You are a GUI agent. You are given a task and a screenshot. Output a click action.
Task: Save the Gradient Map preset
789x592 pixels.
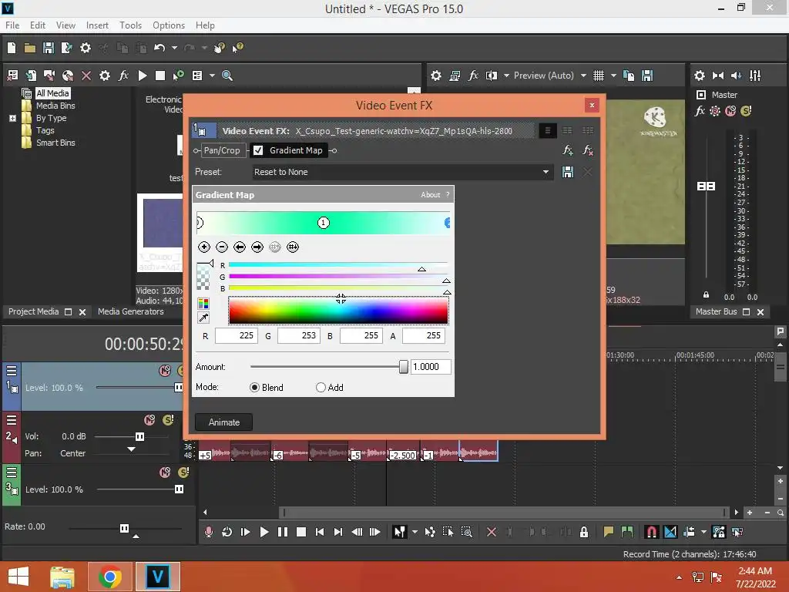pos(568,172)
